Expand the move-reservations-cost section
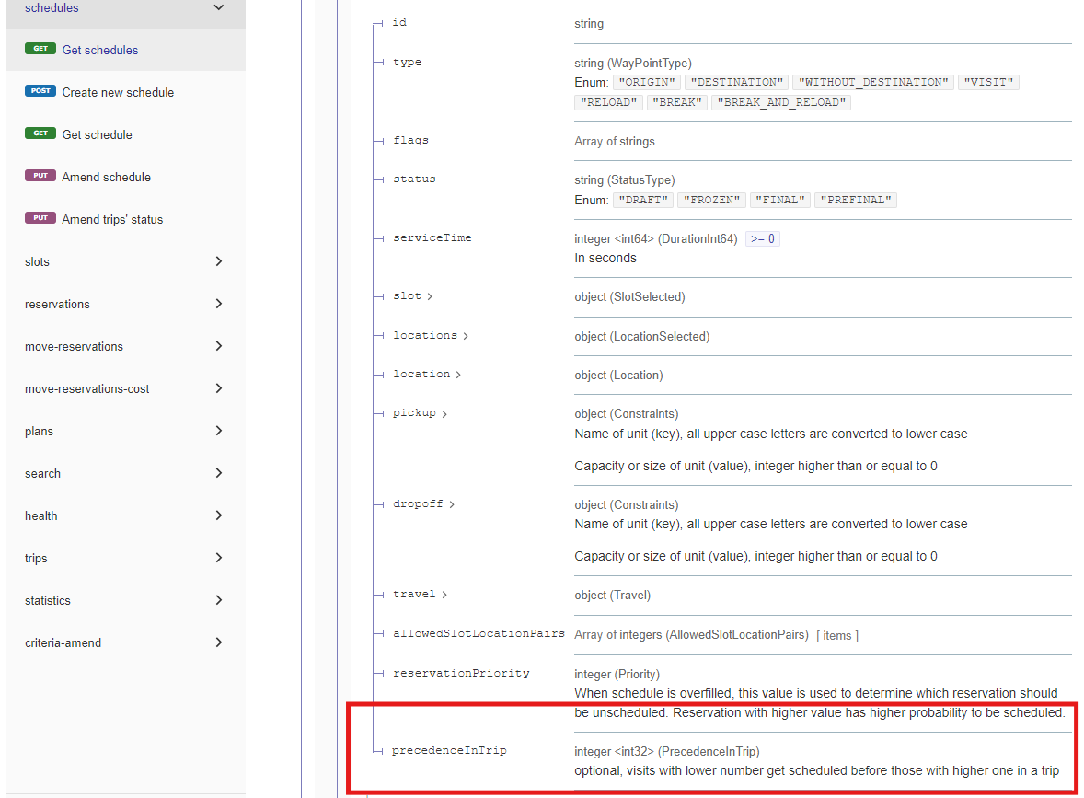1084x798 pixels. point(218,388)
